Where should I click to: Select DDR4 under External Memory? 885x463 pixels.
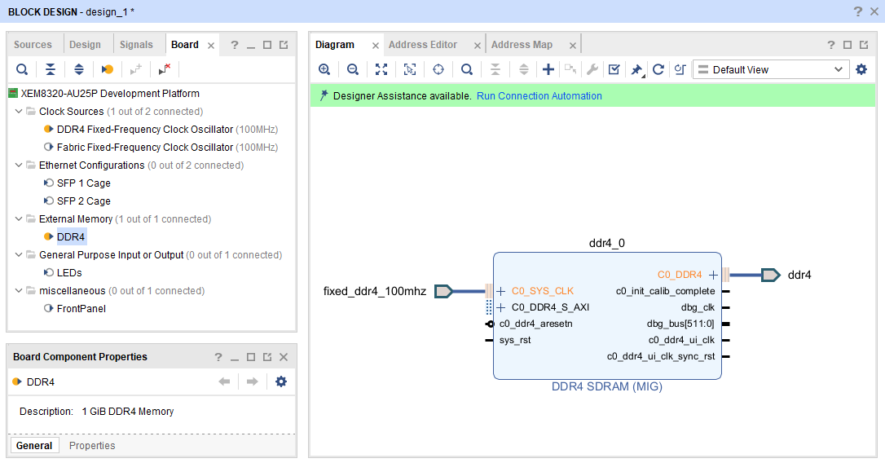click(x=71, y=236)
